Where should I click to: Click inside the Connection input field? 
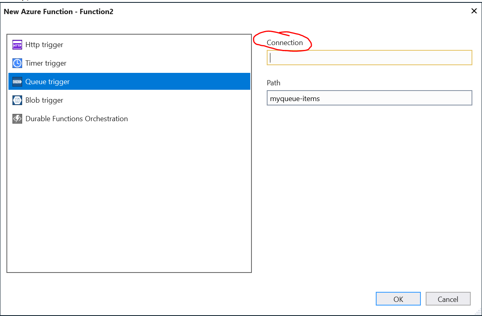[x=369, y=58]
